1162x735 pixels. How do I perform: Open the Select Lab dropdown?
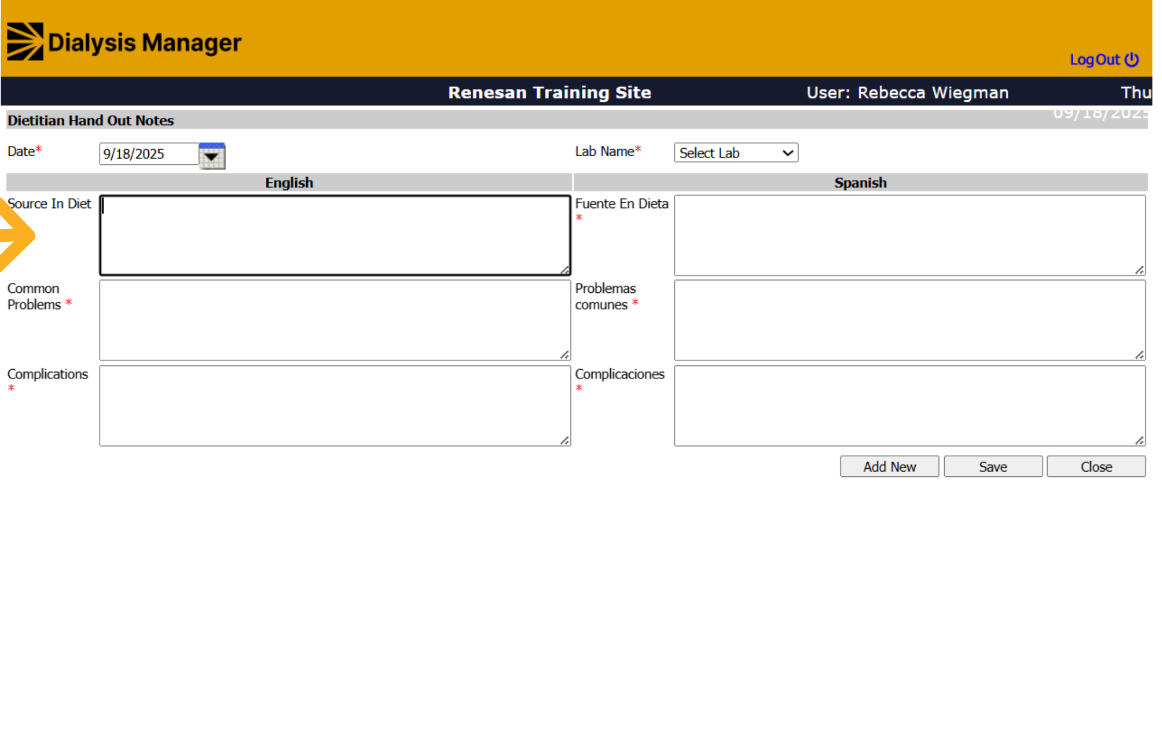[x=736, y=153]
